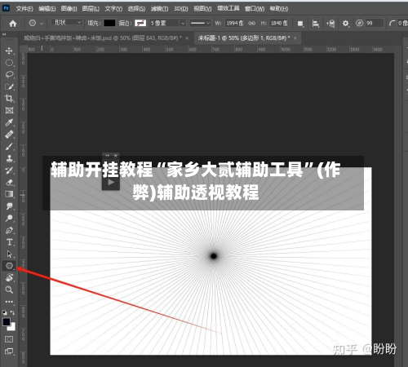This screenshot has height=367, width=408.
Task: Open the stroke width dropdown arrow
Action: click(x=183, y=24)
